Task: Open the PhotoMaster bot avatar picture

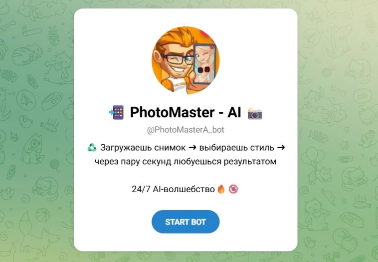Action: (186, 60)
